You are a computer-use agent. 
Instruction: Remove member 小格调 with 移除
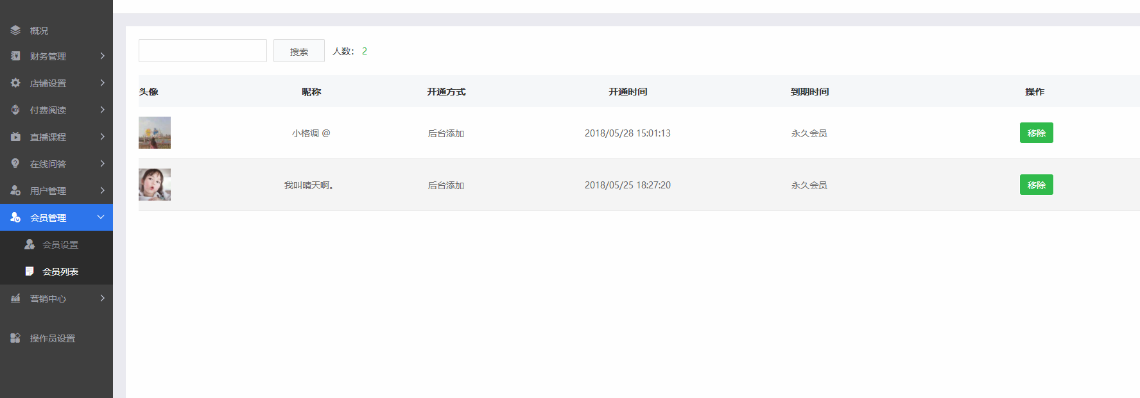click(1036, 133)
